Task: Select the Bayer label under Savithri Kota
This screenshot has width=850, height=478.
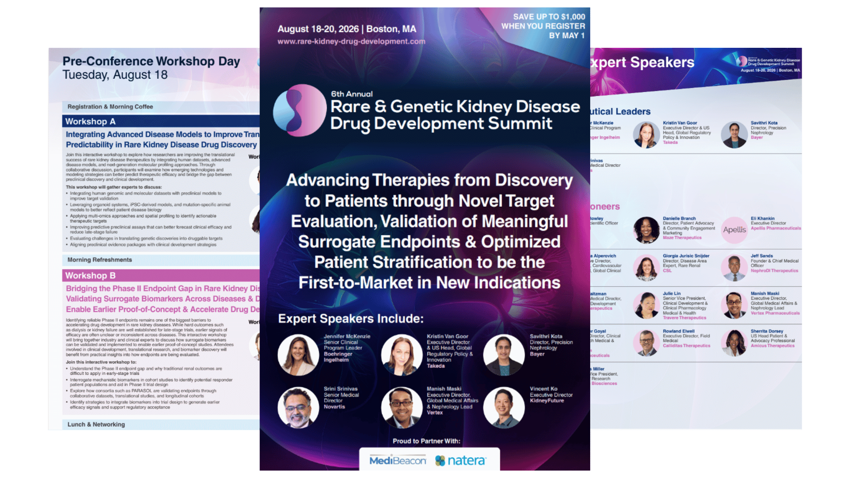Action: (x=537, y=354)
